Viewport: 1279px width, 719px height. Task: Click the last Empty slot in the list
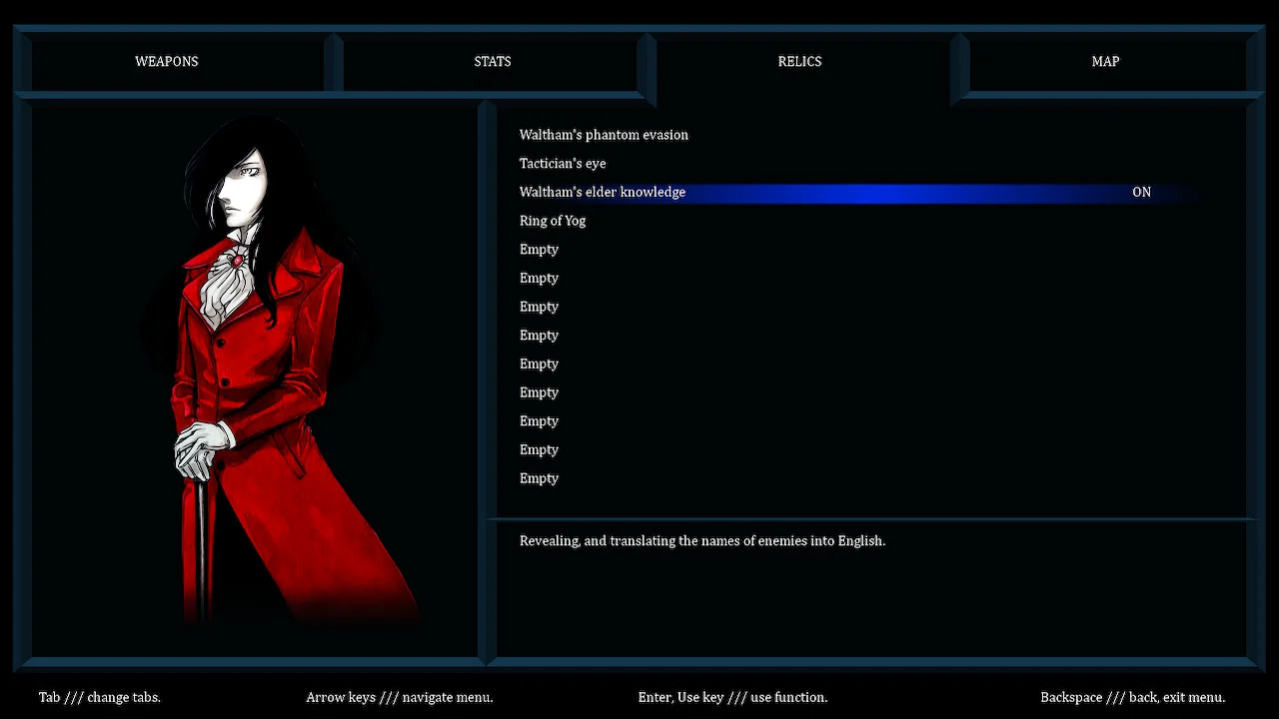[539, 477]
